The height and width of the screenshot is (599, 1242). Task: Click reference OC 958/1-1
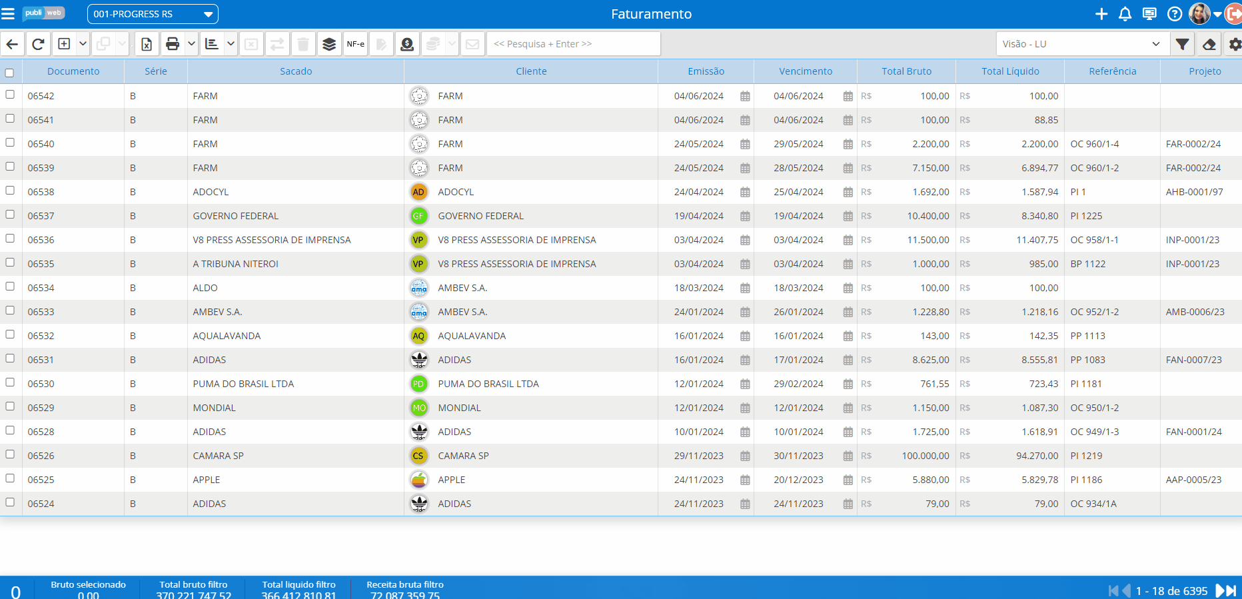click(x=1095, y=240)
